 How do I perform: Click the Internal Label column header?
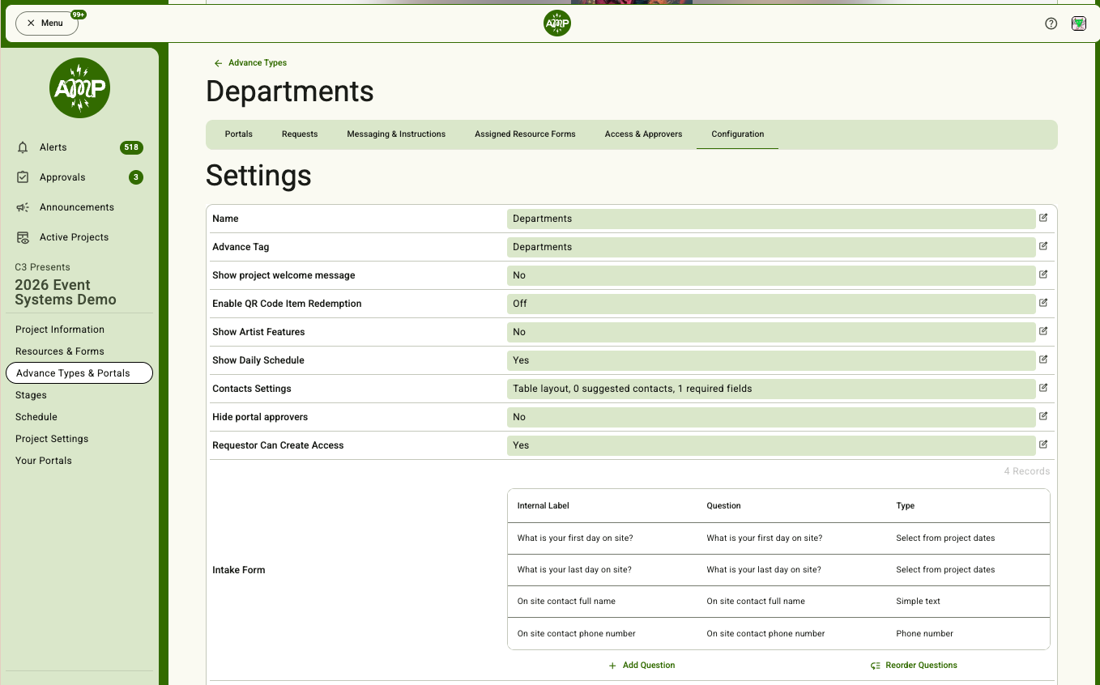[x=544, y=505]
